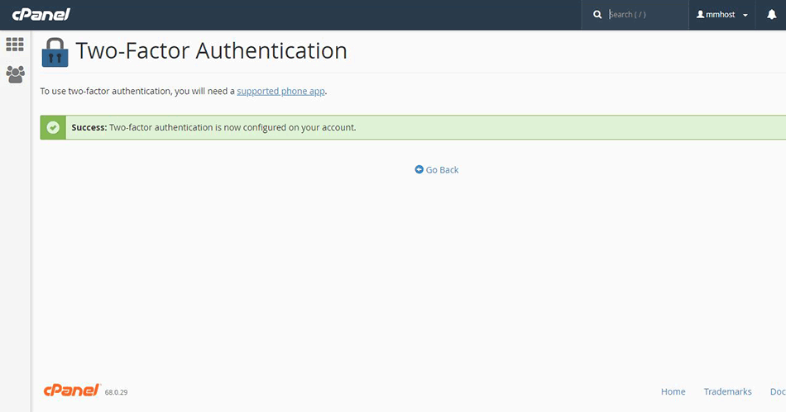Click the cPanel logo in the header
Screen dimensions: 786x412
(x=41, y=14)
